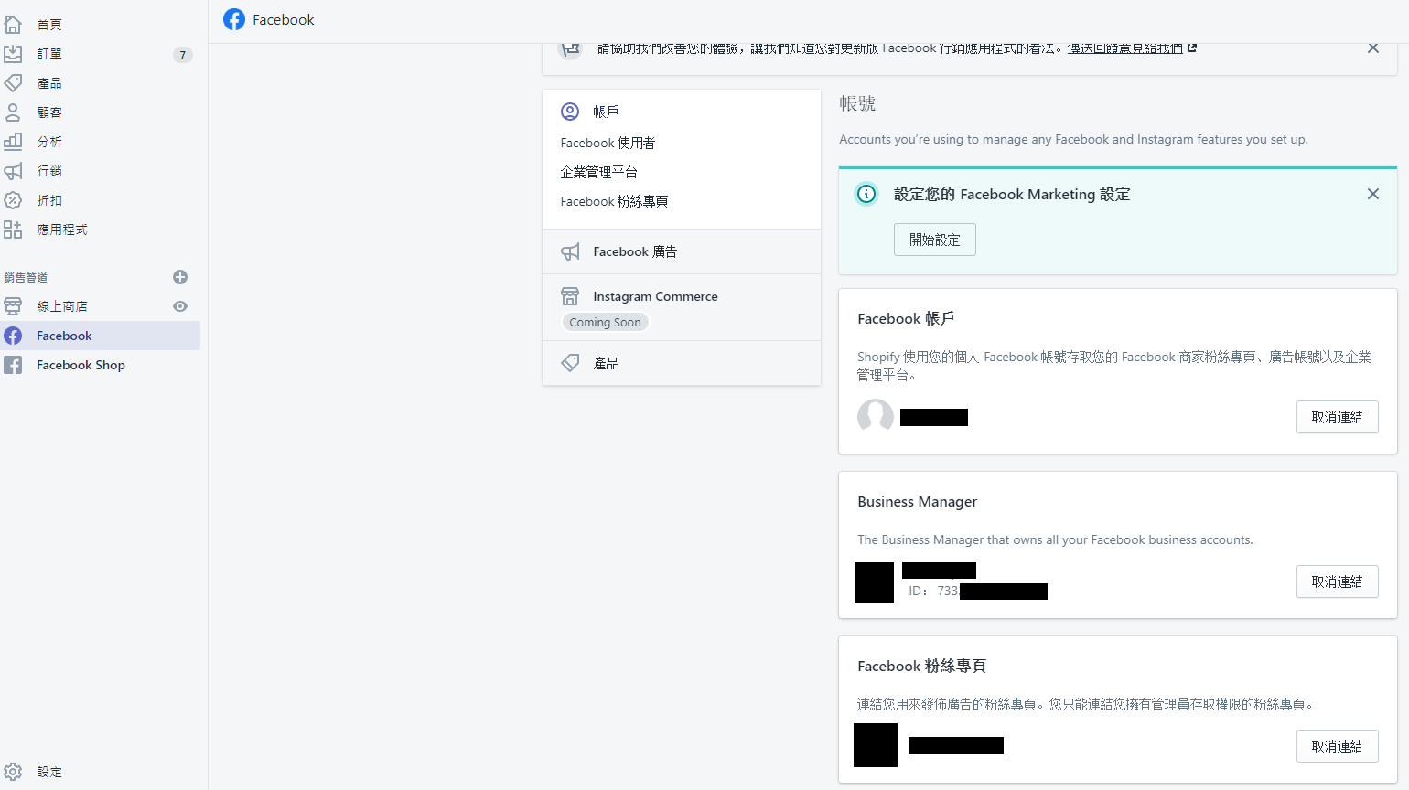
Task: Open 帳戶 section in panel
Action: click(x=606, y=112)
